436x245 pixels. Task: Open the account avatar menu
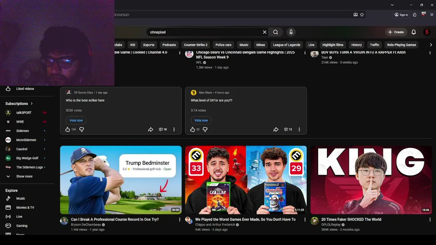click(x=427, y=32)
